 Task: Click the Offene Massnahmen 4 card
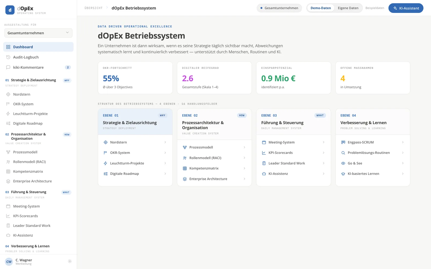click(373, 78)
